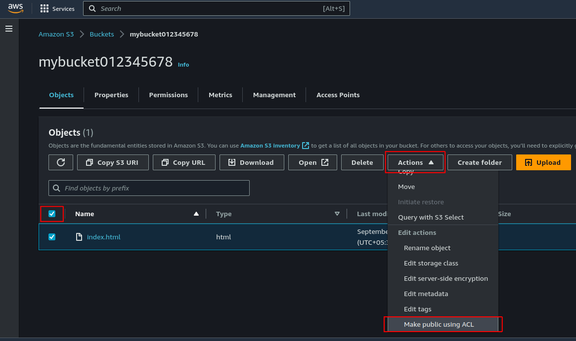Screen dimensions: 576x341
Task: Switch to the Management tab
Action: pos(274,95)
